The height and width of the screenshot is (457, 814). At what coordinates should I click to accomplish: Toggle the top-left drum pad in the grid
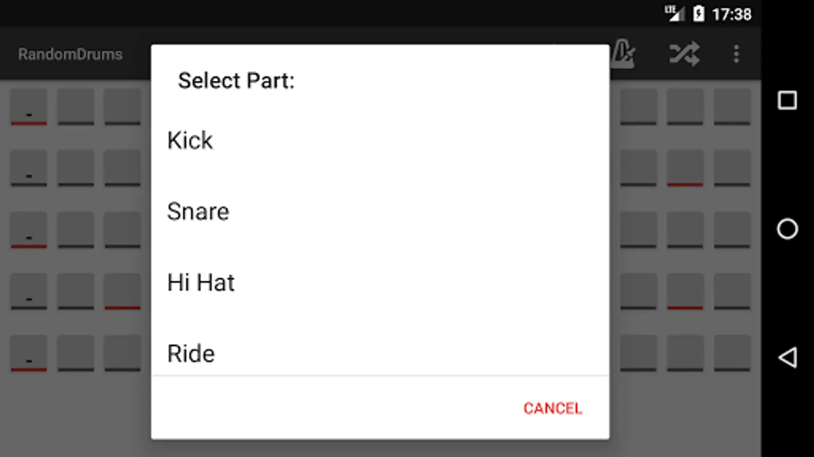click(x=28, y=107)
